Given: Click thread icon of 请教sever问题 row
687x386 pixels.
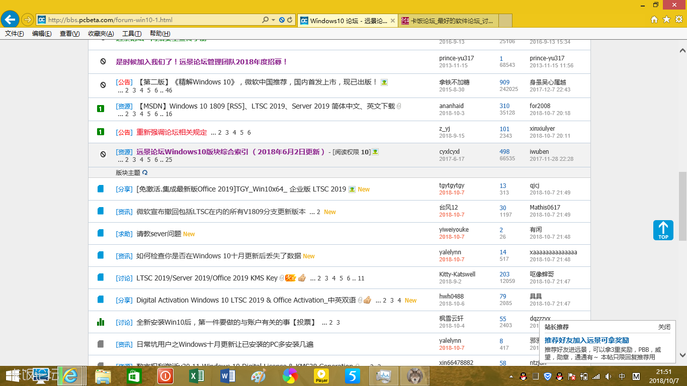Looking at the screenshot, I should pos(101,233).
